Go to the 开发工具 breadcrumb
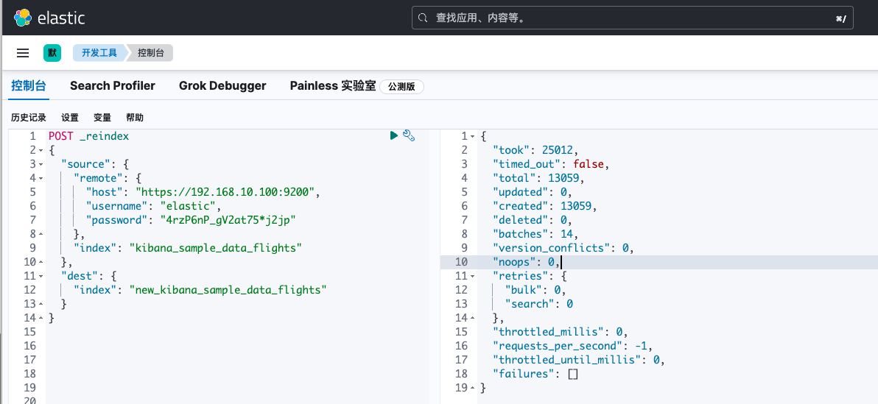Image resolution: width=878 pixels, height=404 pixels. click(99, 53)
